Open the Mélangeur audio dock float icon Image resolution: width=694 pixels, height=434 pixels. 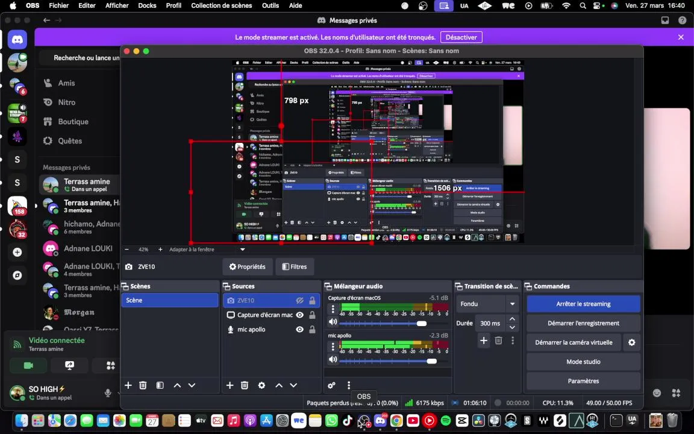(x=328, y=286)
